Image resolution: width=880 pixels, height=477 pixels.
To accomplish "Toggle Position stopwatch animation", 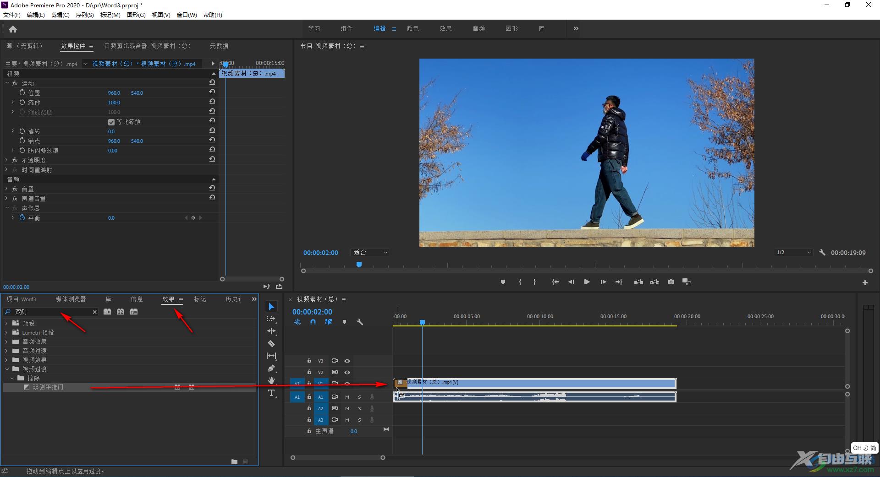I will 22,92.
